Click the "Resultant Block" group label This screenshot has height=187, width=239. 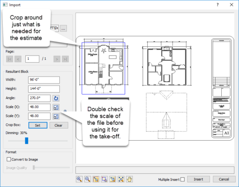(x=17, y=72)
